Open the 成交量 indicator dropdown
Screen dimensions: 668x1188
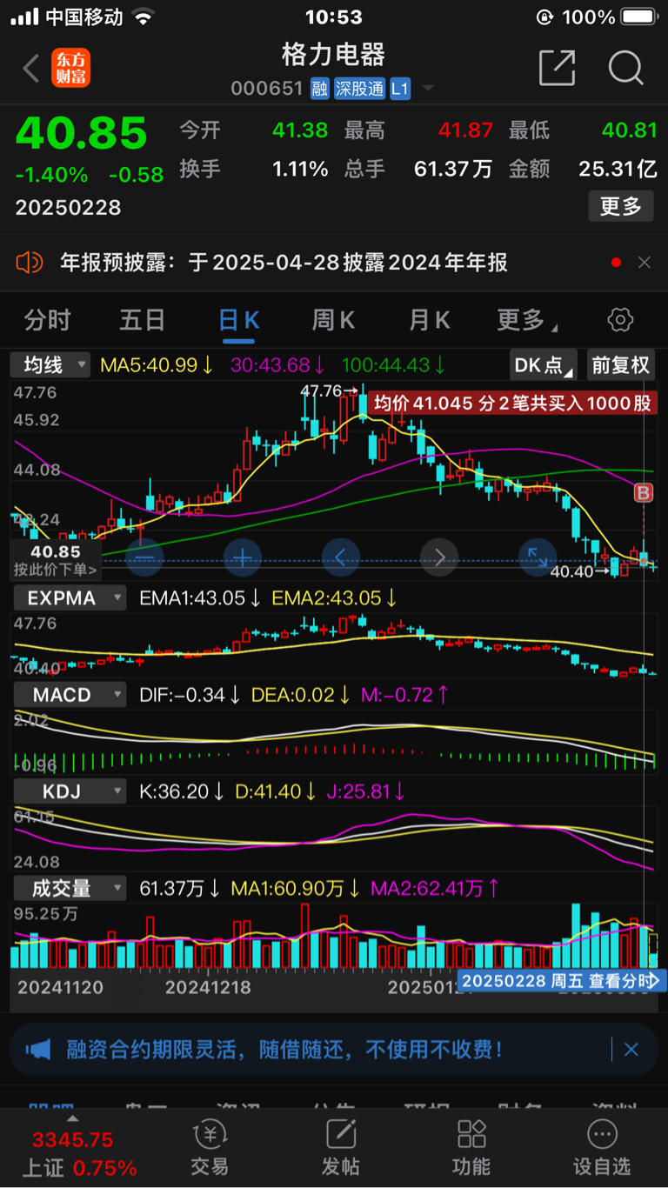68,888
